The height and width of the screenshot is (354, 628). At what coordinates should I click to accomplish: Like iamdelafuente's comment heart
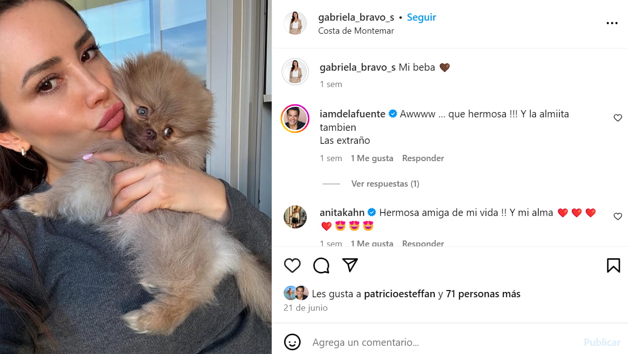[x=618, y=118]
